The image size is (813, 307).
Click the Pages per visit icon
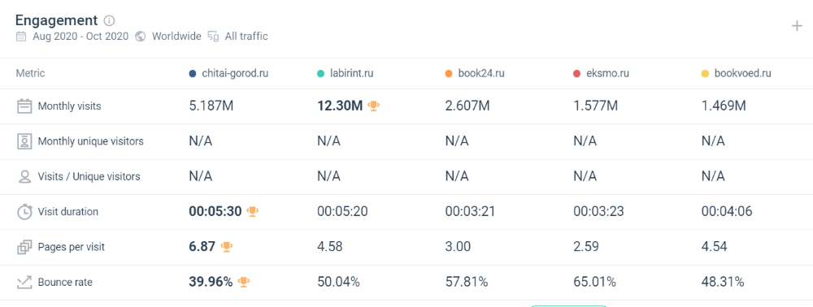[24, 247]
